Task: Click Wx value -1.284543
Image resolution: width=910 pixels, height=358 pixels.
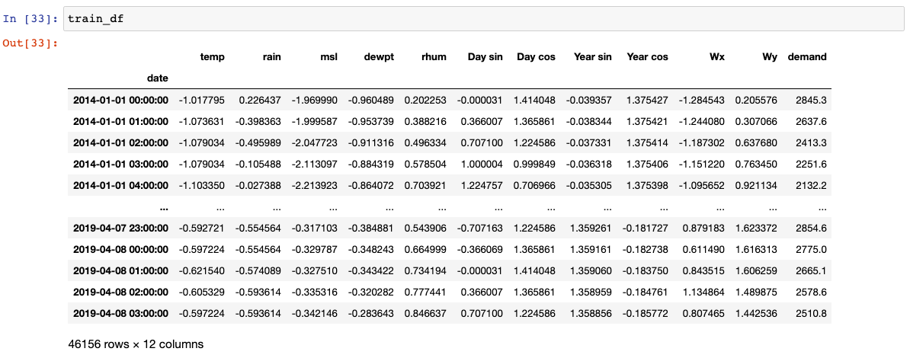Action: pyautogui.click(x=702, y=101)
